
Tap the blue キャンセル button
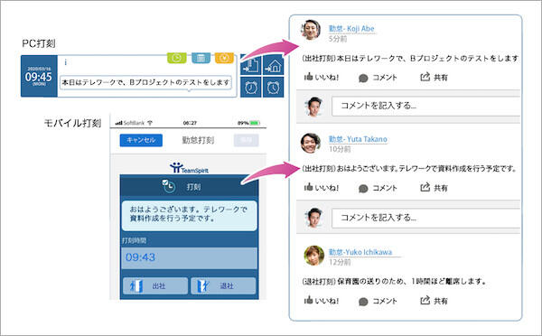pos(141,140)
